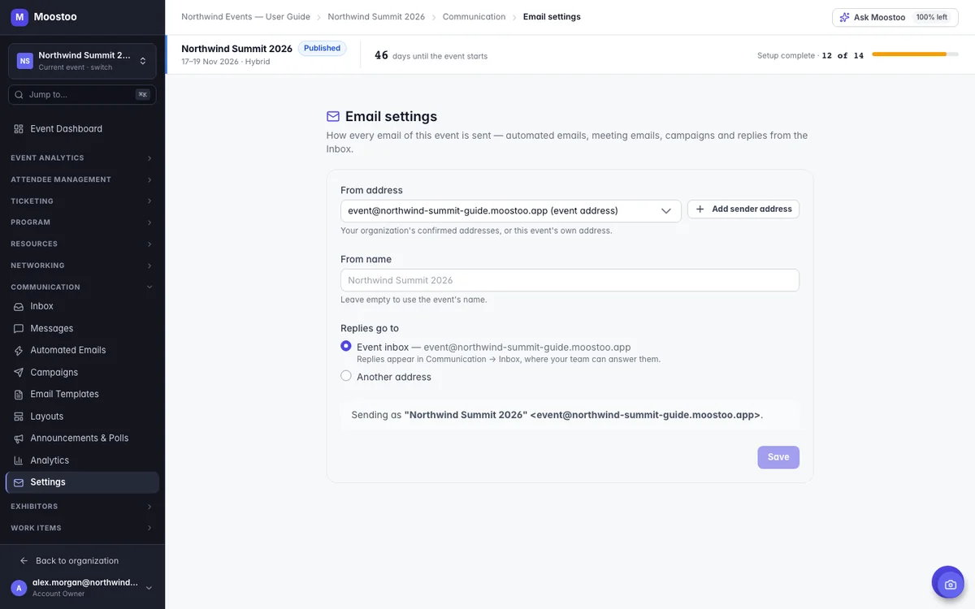Viewport: 975px width, 609px height.
Task: Click the '100% left' usage label
Action: pos(932,17)
